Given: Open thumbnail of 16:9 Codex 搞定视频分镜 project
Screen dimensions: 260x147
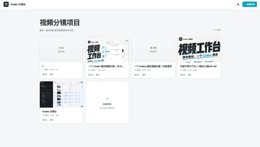Looking at the screenshot, I should tap(107, 49).
